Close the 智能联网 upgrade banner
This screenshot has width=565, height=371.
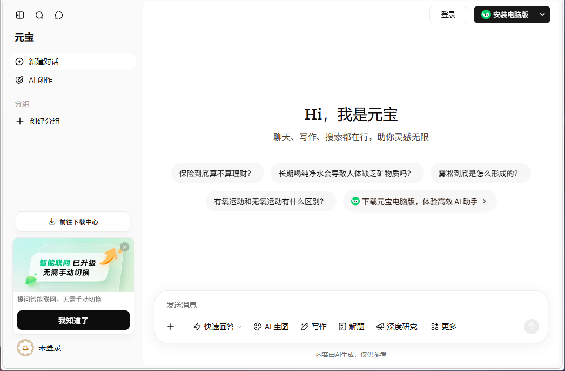point(125,247)
